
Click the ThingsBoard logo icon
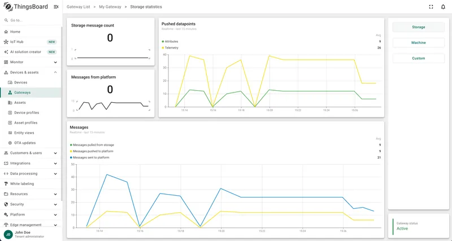click(x=8, y=7)
